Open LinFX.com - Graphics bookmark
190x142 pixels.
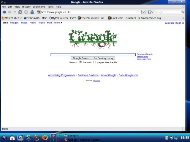click(122, 18)
